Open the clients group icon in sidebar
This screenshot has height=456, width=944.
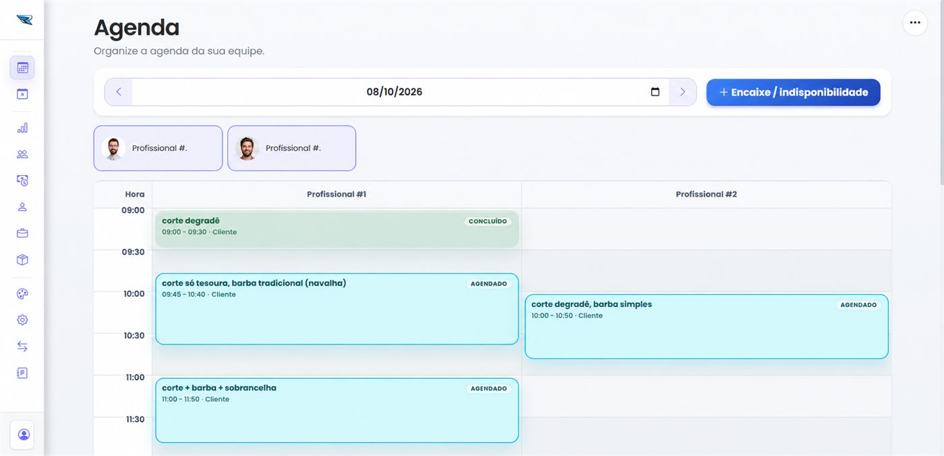pos(22,154)
